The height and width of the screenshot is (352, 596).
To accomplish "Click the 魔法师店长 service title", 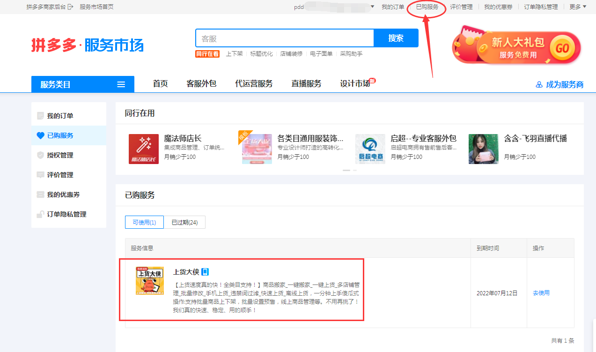I will click(183, 138).
